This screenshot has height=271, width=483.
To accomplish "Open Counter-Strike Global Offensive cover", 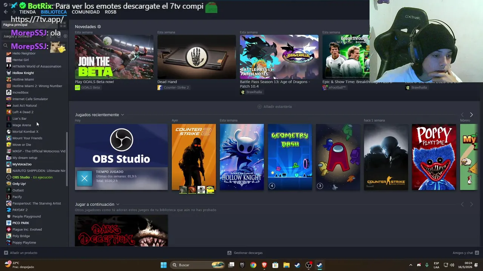I will tap(386, 157).
